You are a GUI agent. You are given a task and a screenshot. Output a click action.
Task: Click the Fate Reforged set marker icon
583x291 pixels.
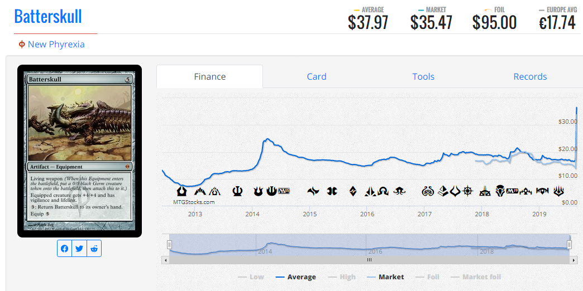coord(313,192)
